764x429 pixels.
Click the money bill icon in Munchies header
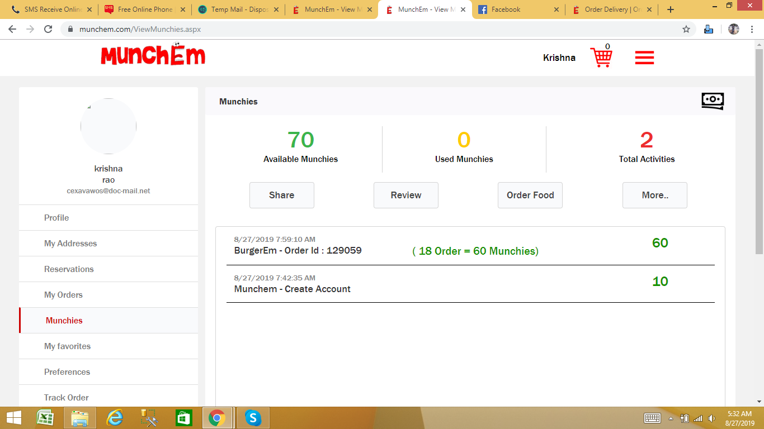pyautogui.click(x=712, y=101)
